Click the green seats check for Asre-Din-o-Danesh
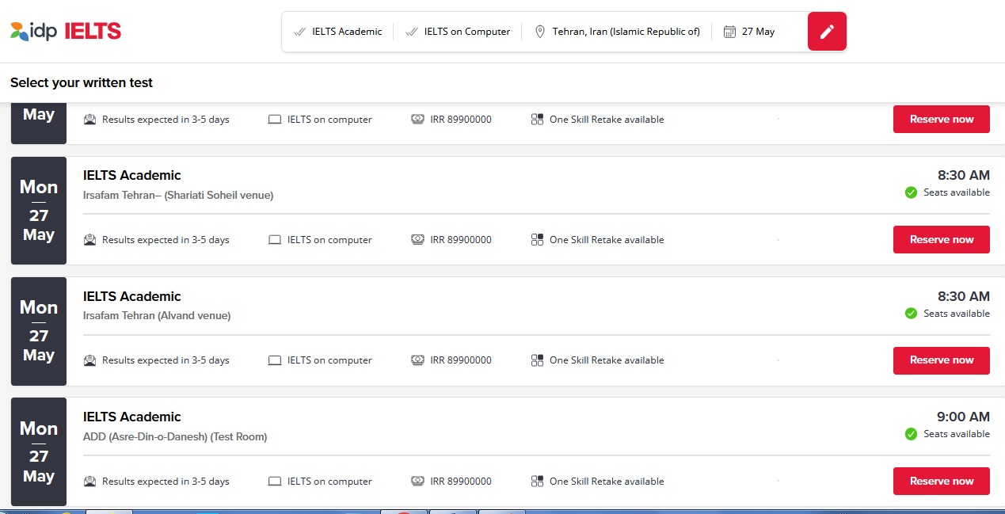The image size is (1005, 514). pyautogui.click(x=911, y=434)
